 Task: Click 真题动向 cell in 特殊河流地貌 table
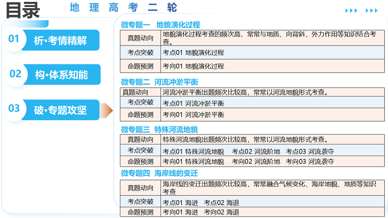tap(140, 140)
